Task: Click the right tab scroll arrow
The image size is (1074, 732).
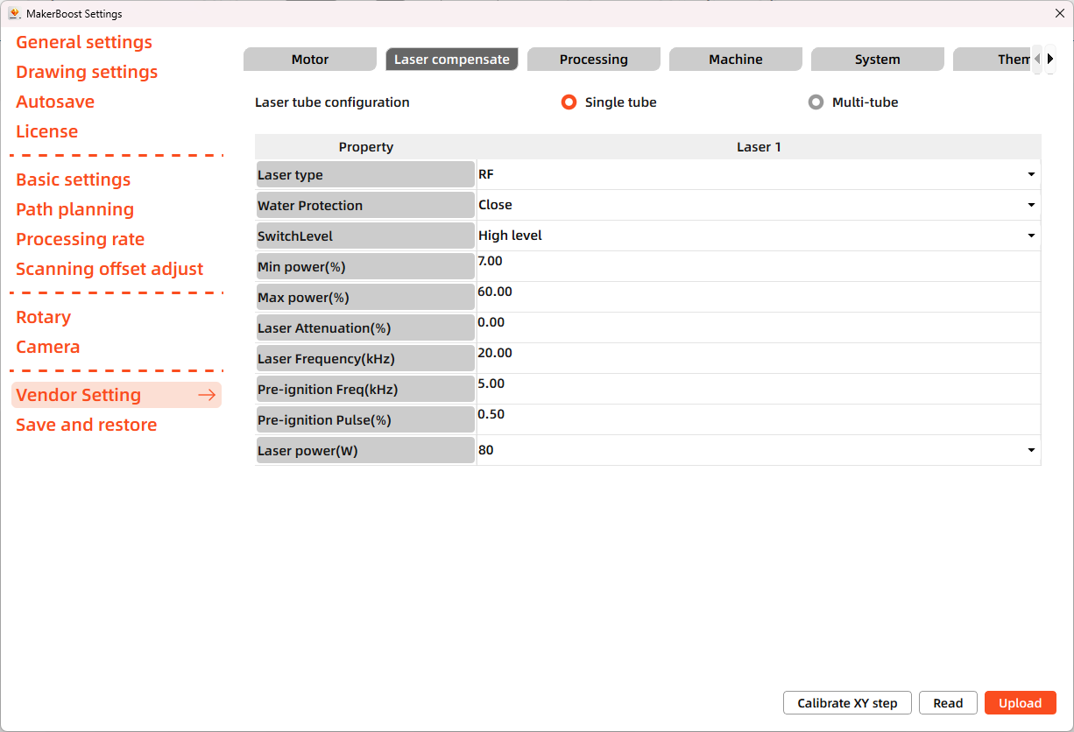Action: (x=1049, y=59)
